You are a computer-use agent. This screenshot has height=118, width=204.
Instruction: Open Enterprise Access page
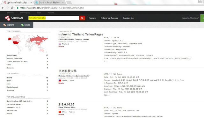109,18
